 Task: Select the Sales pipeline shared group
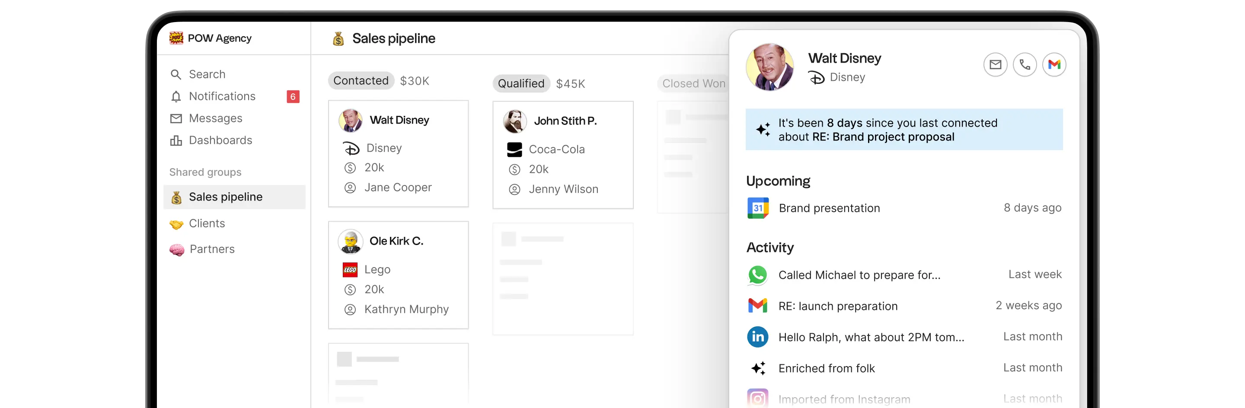[235, 197]
